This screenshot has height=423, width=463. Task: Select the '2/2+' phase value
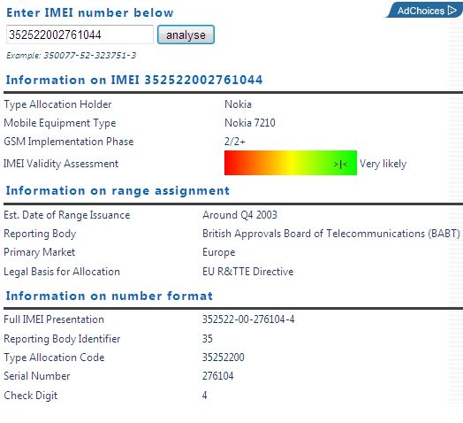tap(235, 142)
